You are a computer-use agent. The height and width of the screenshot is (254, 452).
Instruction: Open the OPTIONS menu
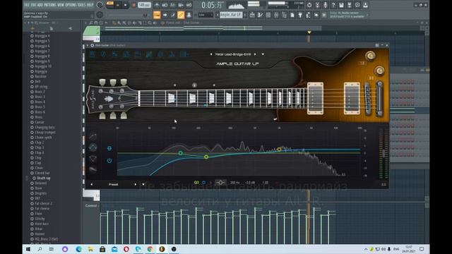pyautogui.click(x=71, y=5)
